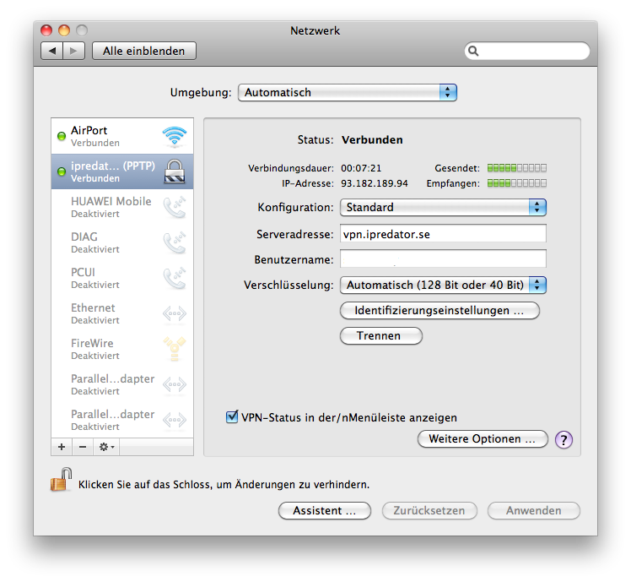Viewport: 631px width, 582px height.
Task: Open help with the purple question mark
Action: [564, 439]
